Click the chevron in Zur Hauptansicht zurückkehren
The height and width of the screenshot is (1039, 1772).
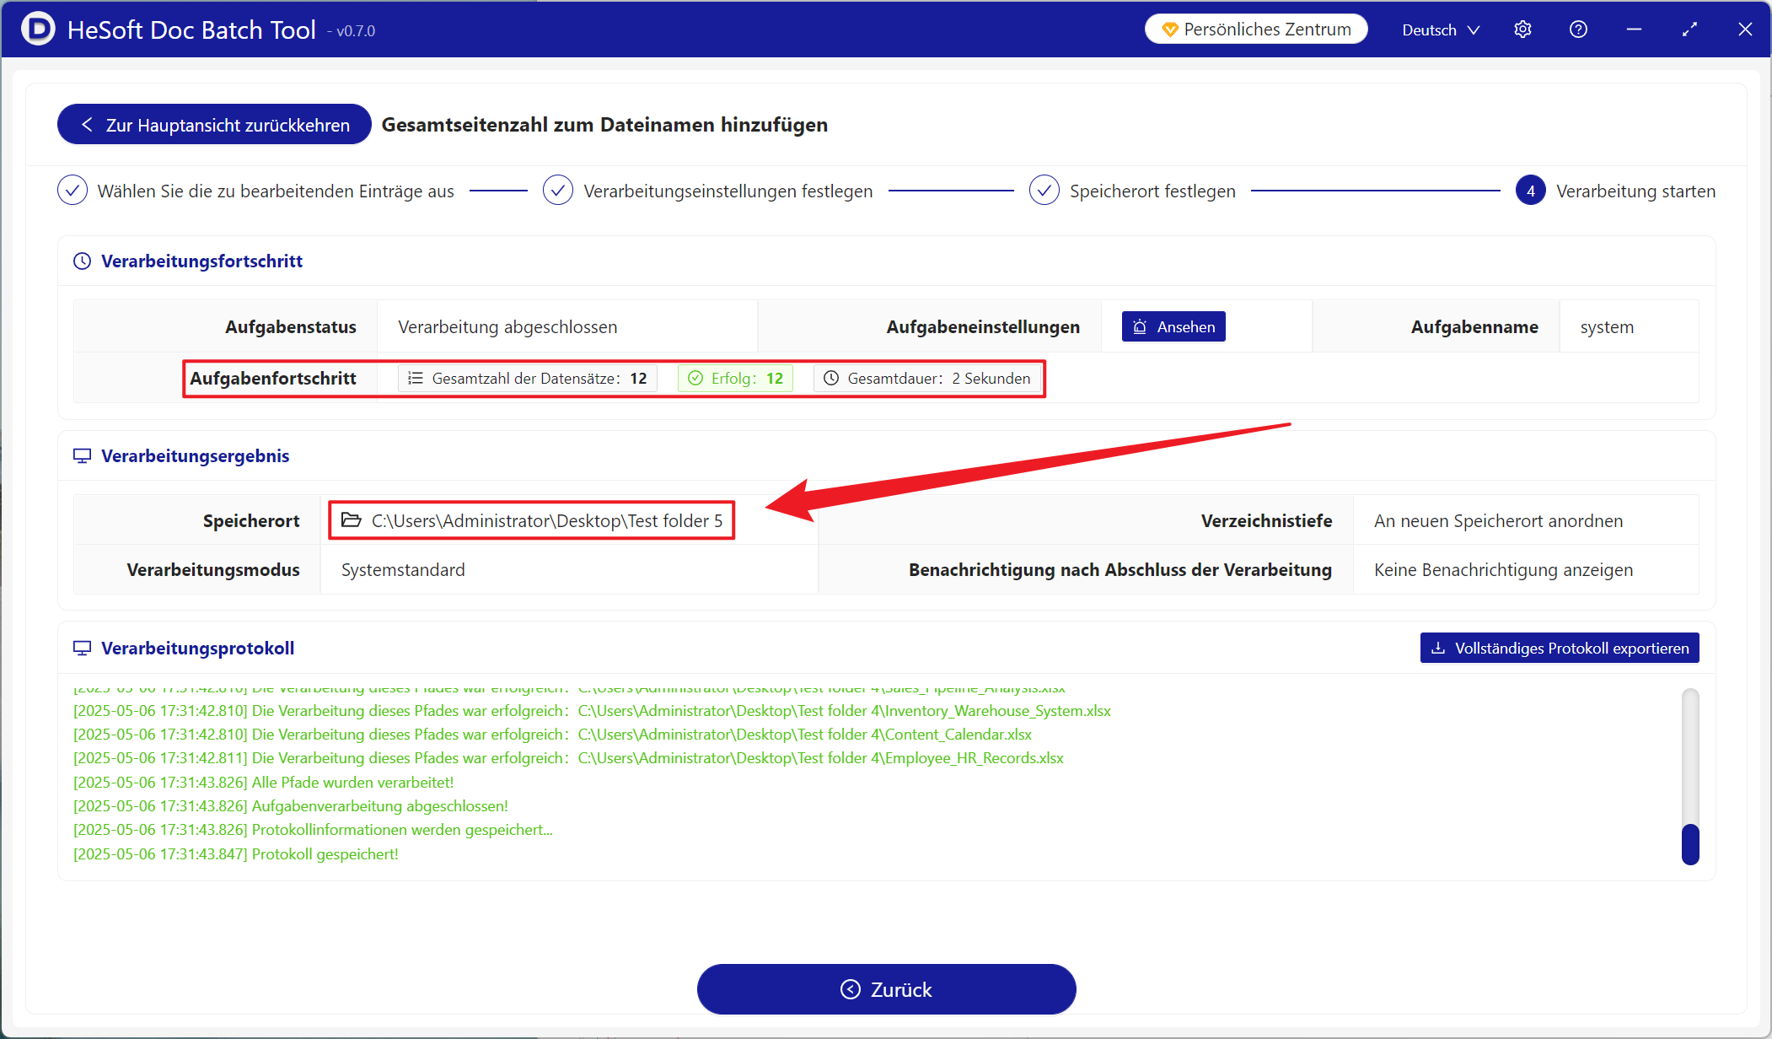(x=87, y=125)
